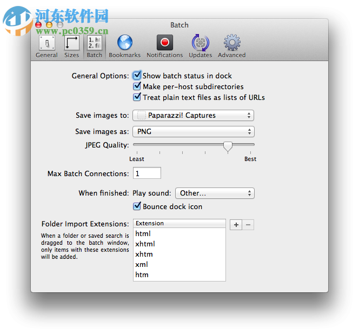
Task: Select the xhtml extension row
Action: (179, 244)
